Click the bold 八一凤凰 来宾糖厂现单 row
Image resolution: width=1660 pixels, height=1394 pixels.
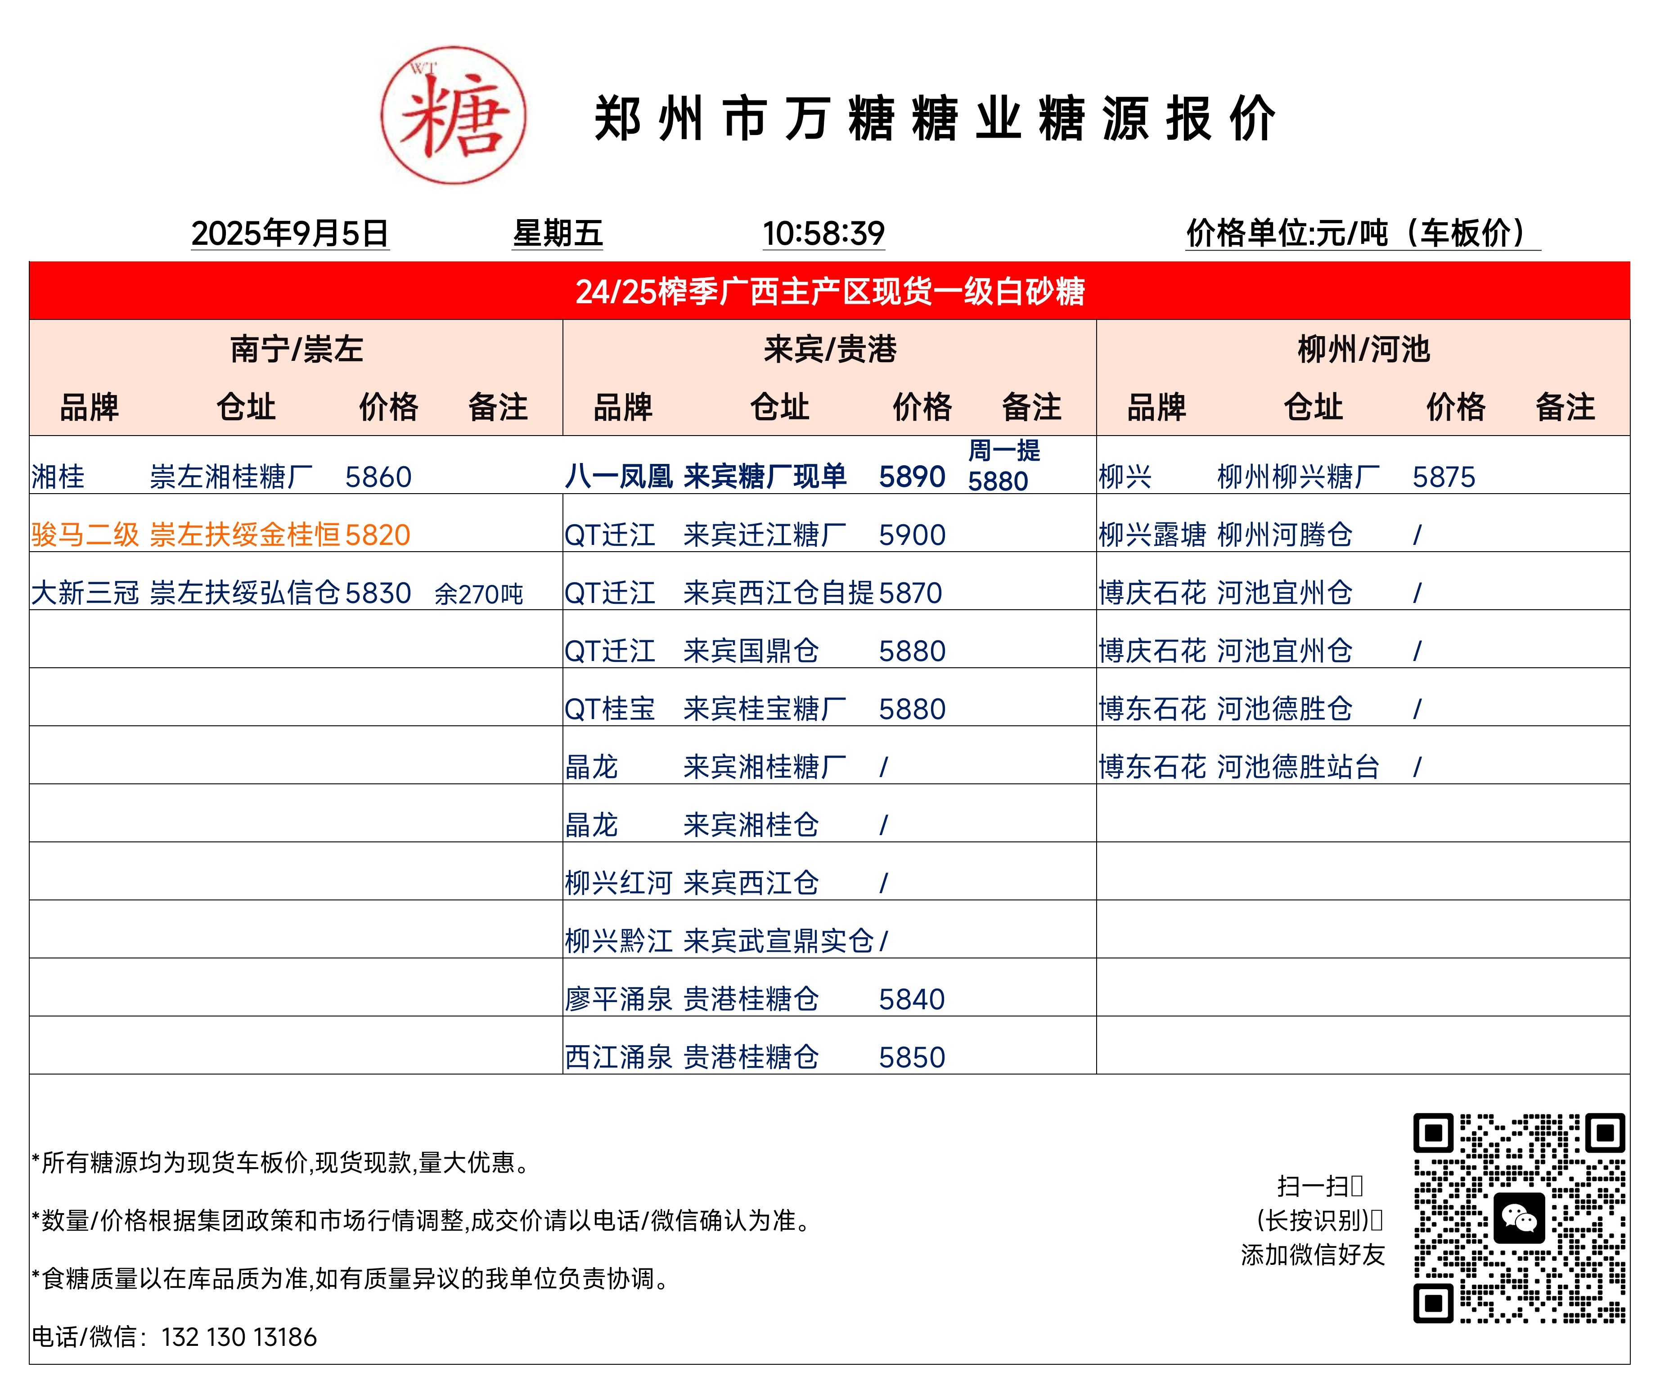(x=705, y=477)
